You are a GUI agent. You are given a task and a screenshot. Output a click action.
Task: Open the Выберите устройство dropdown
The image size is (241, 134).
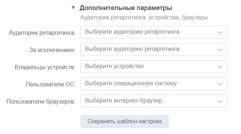click(x=154, y=67)
